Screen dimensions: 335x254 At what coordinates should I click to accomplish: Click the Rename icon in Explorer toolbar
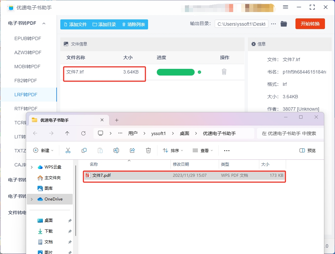coord(116,150)
